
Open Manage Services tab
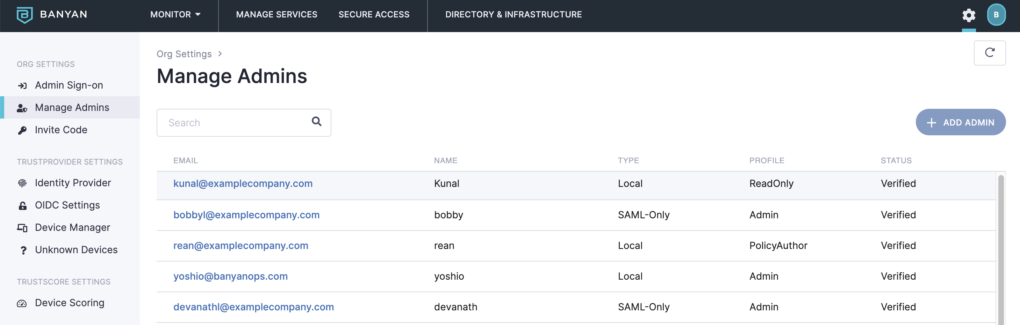pos(276,15)
